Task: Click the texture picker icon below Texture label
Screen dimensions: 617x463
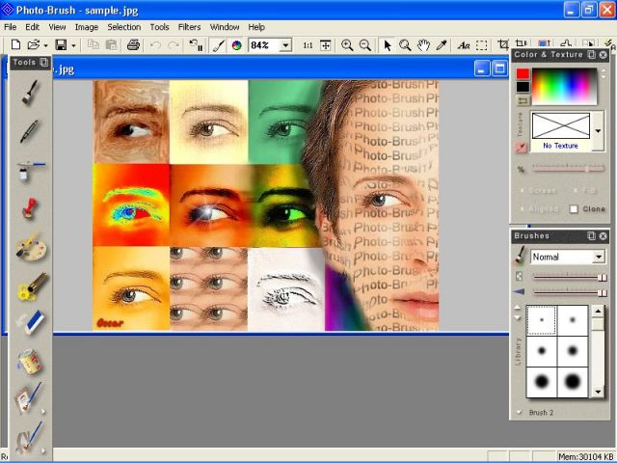Action: [522, 148]
